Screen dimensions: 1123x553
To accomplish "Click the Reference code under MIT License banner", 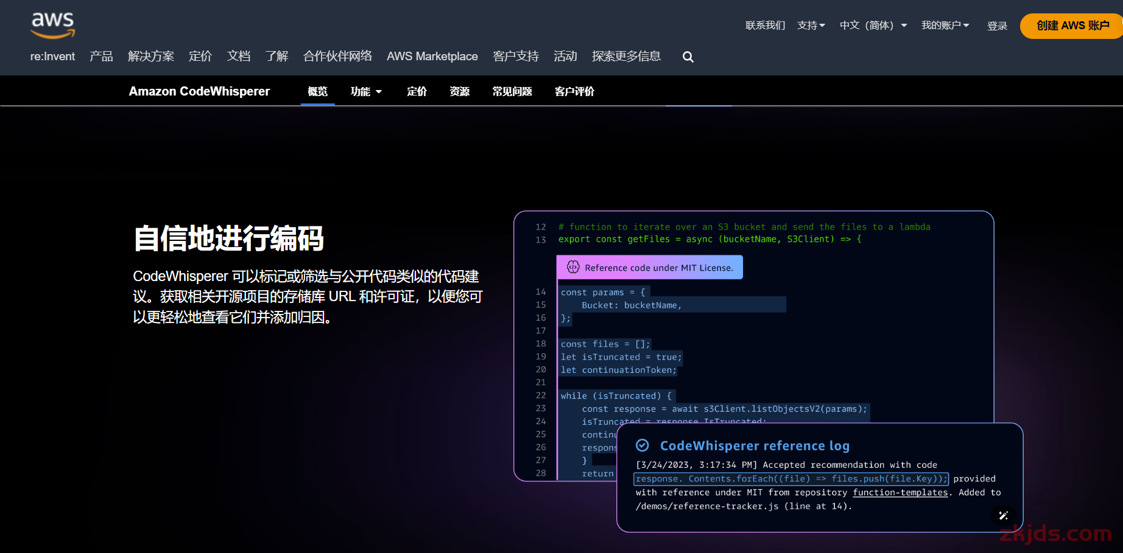I will [650, 267].
